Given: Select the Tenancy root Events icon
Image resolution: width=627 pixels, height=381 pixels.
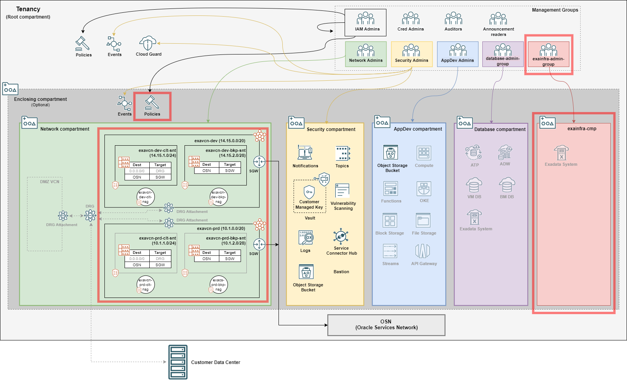Looking at the screenshot, I should click(114, 43).
